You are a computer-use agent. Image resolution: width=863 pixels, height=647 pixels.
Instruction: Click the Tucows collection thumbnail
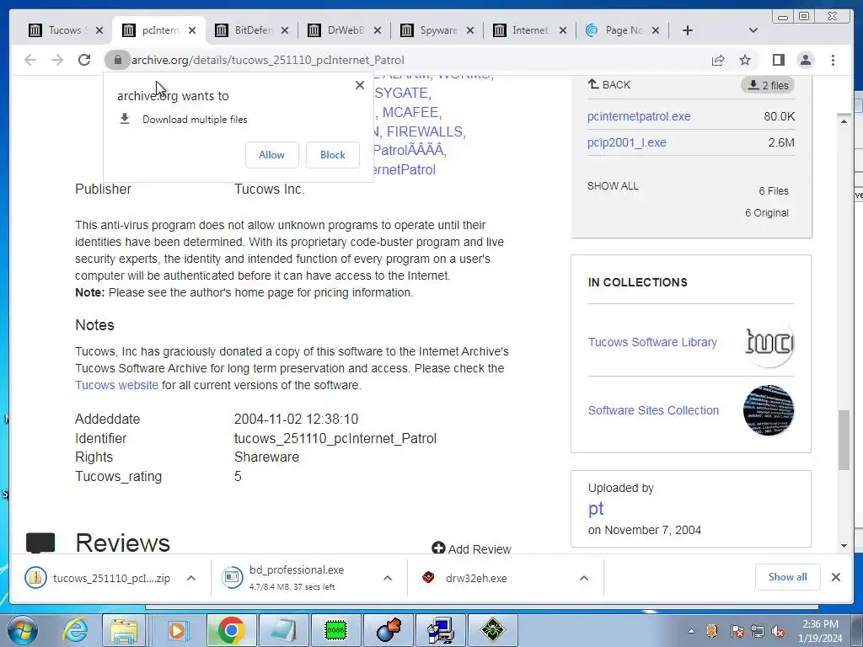pos(769,342)
